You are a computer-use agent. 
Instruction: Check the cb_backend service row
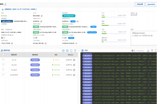3,75
